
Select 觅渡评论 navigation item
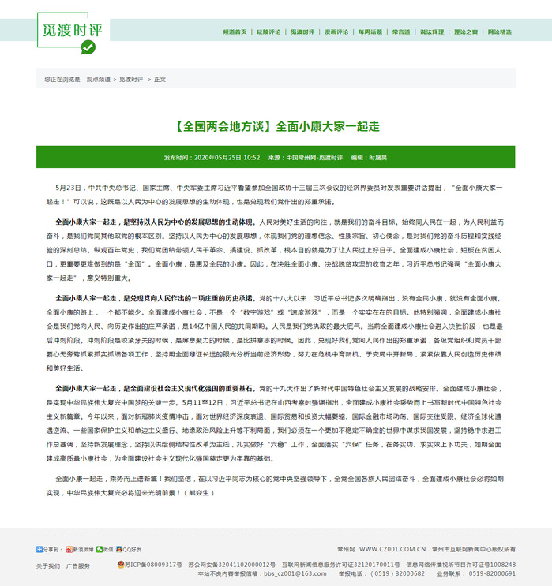tap(302, 32)
